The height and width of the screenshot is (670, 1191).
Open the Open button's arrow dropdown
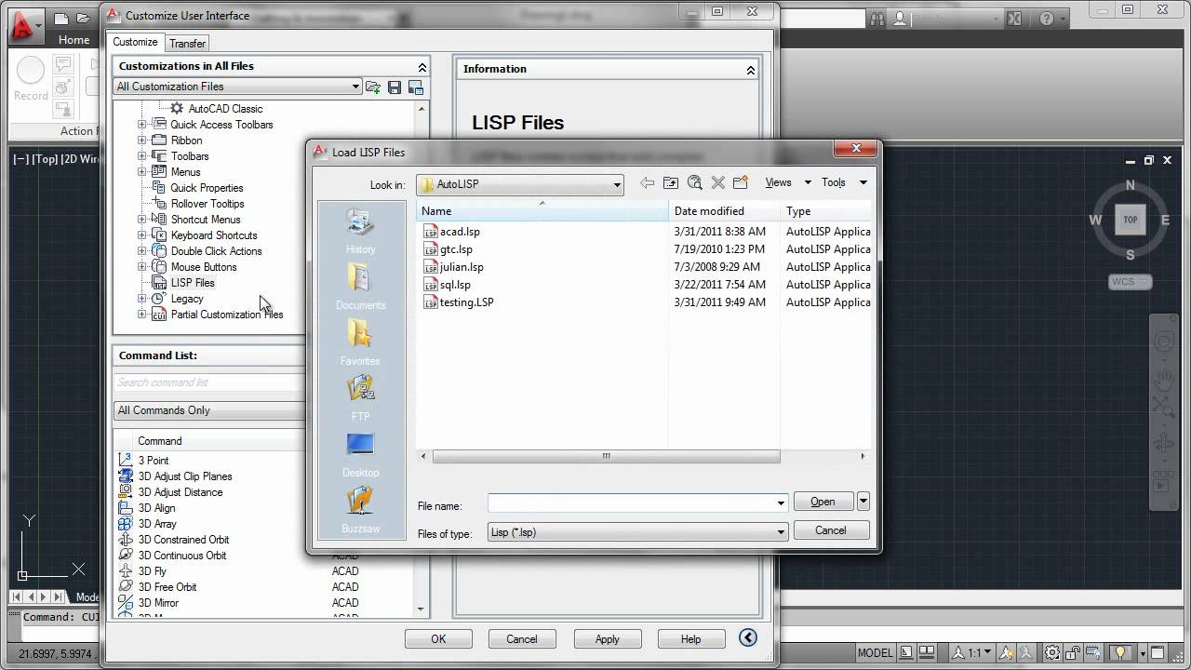(x=863, y=502)
